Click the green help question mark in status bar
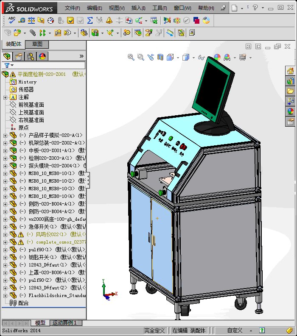Image resolution: width=297 pixels, height=336 pixels. (262, 330)
